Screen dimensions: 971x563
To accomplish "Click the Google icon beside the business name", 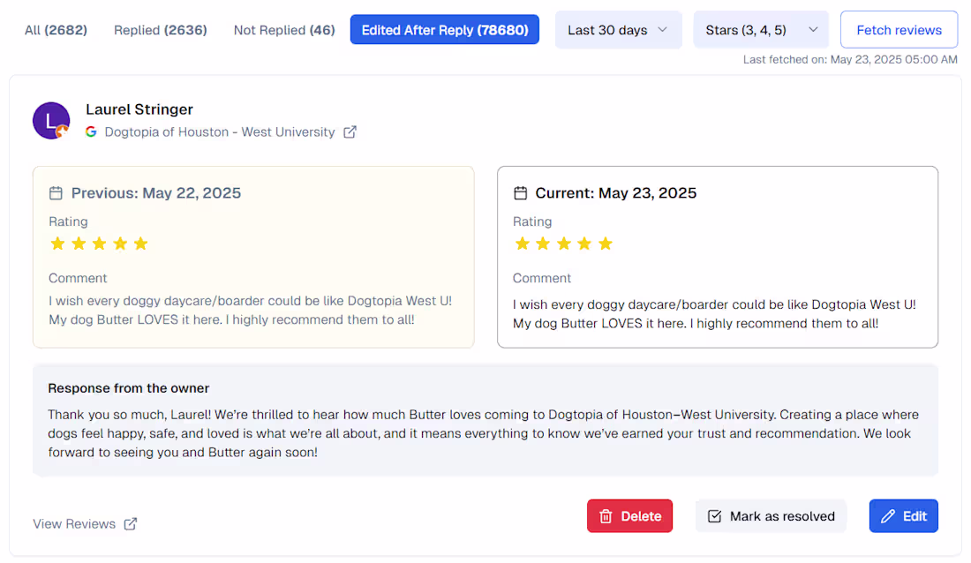I will 91,131.
